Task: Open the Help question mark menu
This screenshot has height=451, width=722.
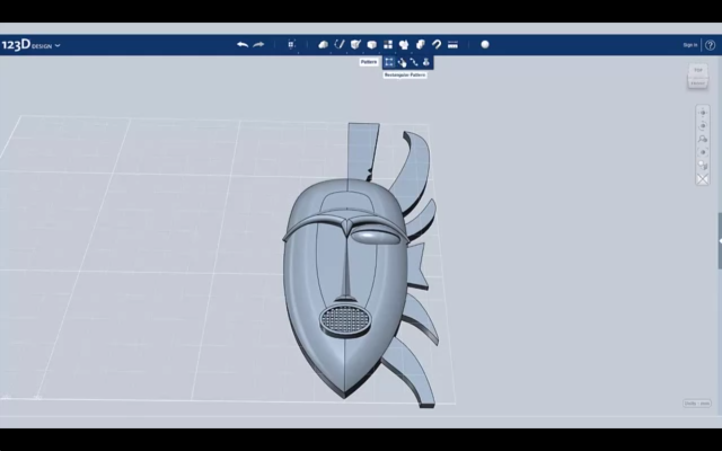Action: pyautogui.click(x=710, y=45)
